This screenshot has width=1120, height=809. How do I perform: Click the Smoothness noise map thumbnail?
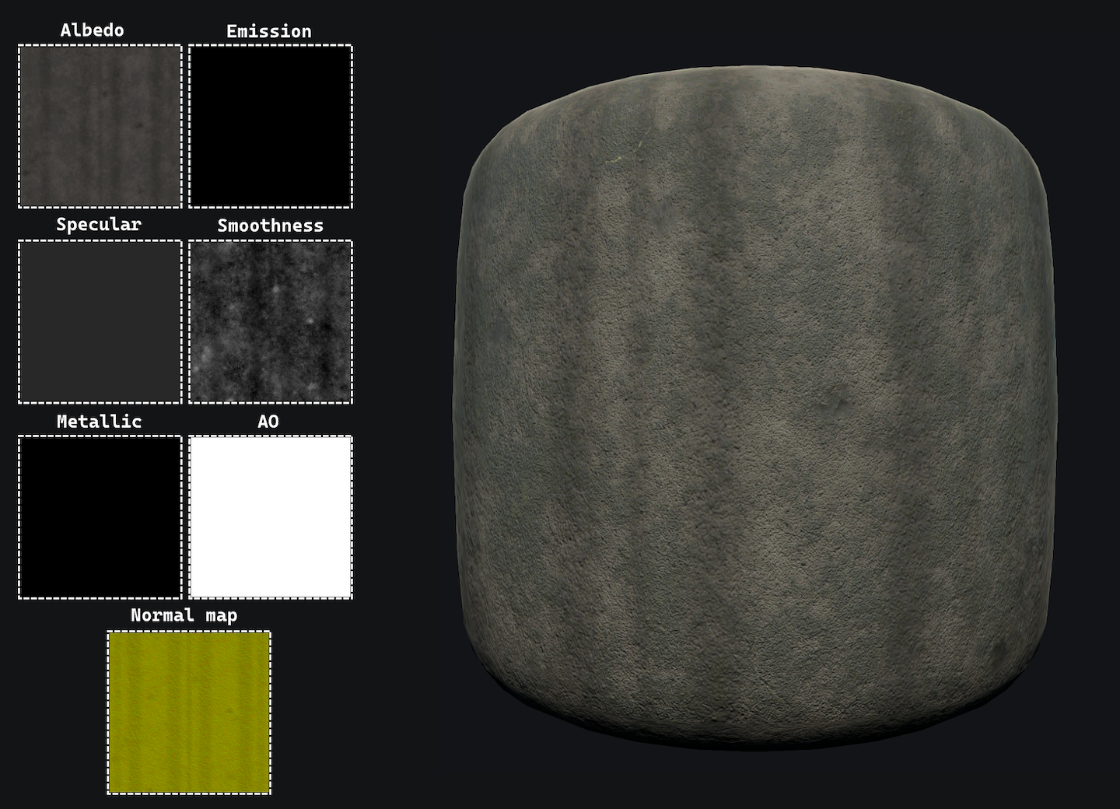[271, 322]
